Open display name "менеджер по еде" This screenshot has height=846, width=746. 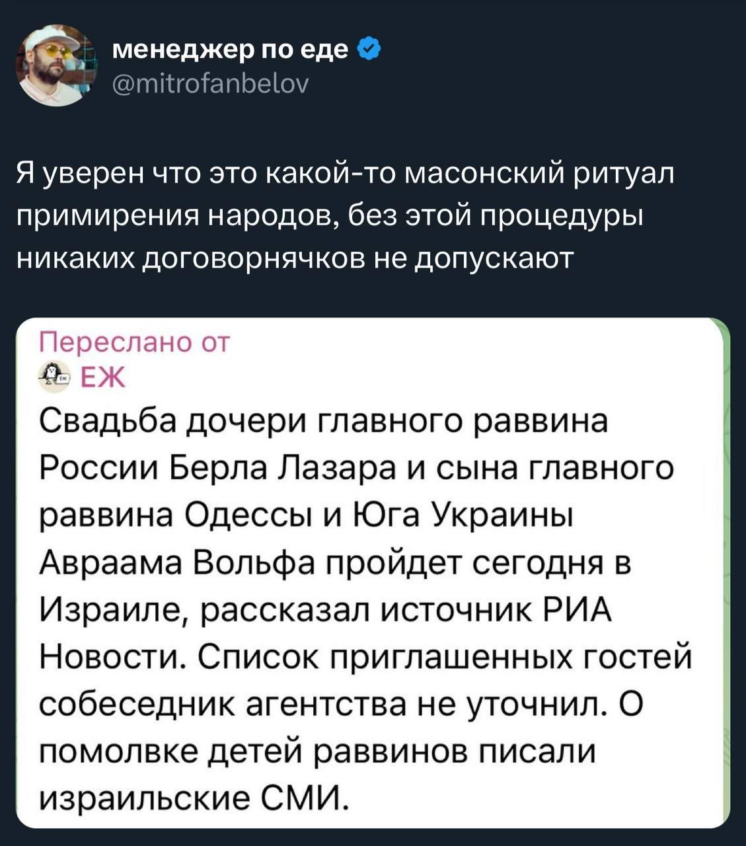point(230,50)
